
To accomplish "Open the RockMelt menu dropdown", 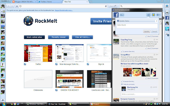I will coord(5,1).
